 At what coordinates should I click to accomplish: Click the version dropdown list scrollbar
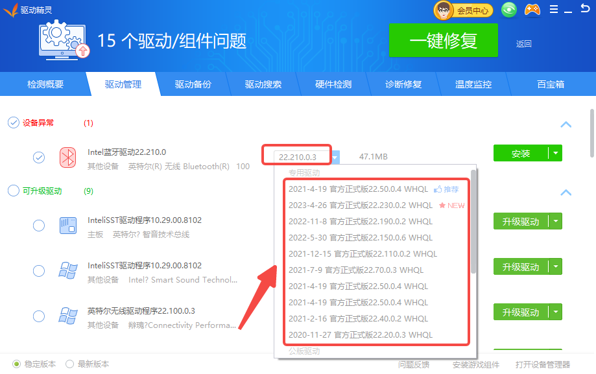pyautogui.click(x=473, y=220)
